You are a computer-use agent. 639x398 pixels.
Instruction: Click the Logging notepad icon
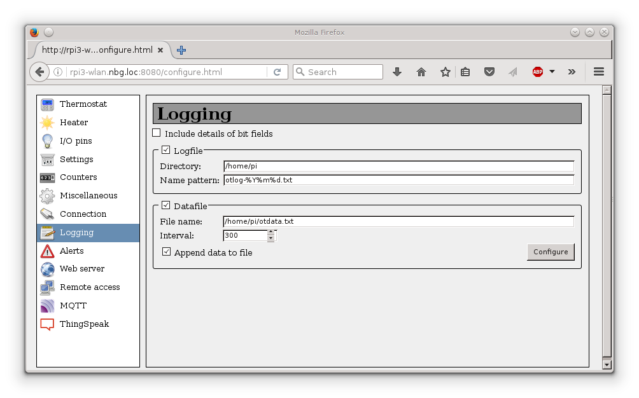(47, 233)
